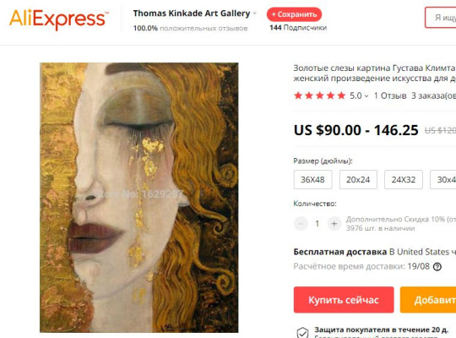The width and height of the screenshot is (456, 338).
Task: Open the Thomas Kinkade Art Gallery store name
Action: (x=192, y=14)
